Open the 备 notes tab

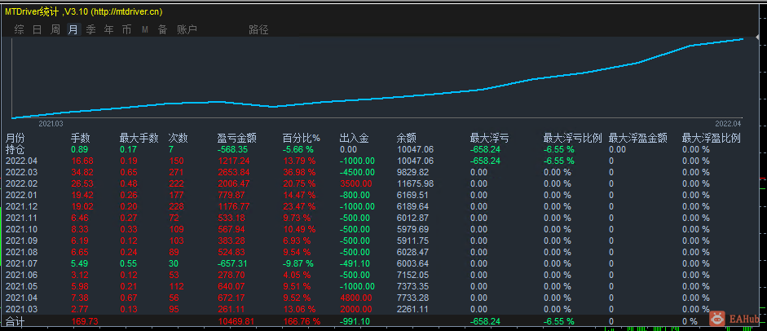click(x=162, y=30)
